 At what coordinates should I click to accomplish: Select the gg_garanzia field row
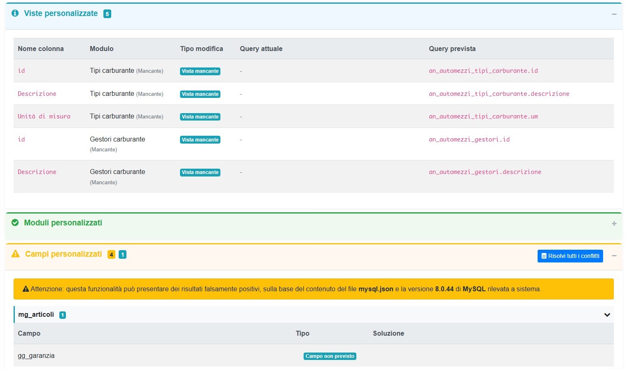click(36, 356)
